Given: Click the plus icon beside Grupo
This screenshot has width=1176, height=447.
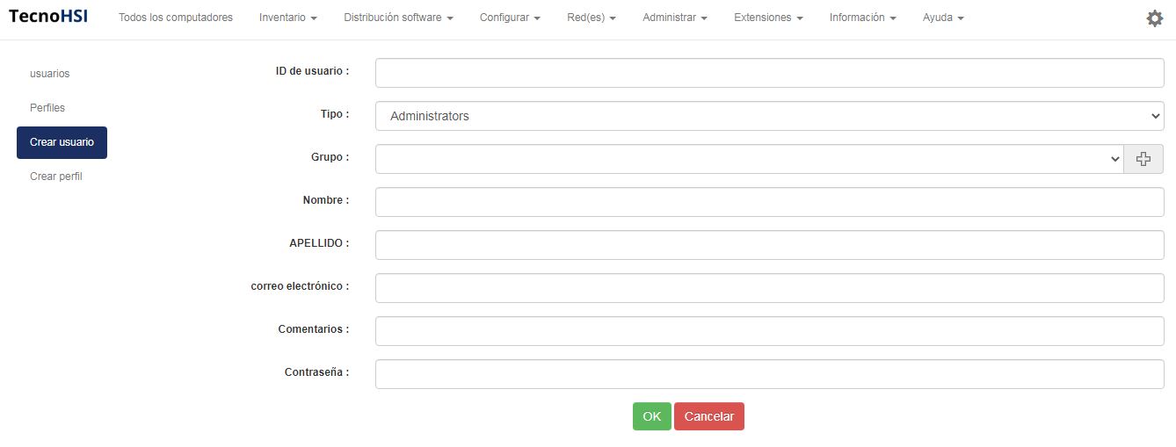Looking at the screenshot, I should coord(1143,159).
